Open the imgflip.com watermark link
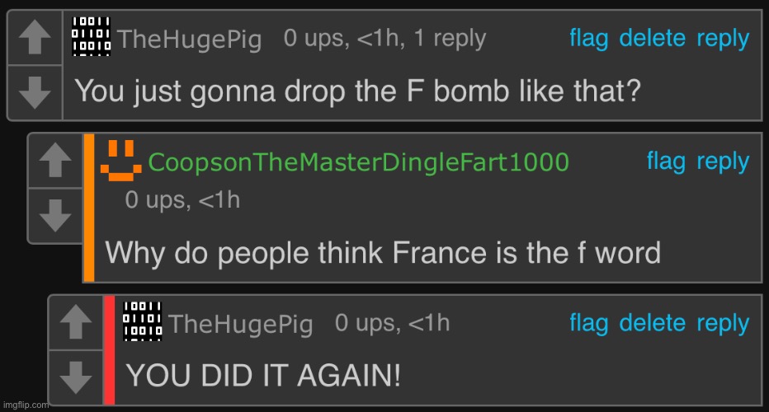 tap(26, 405)
